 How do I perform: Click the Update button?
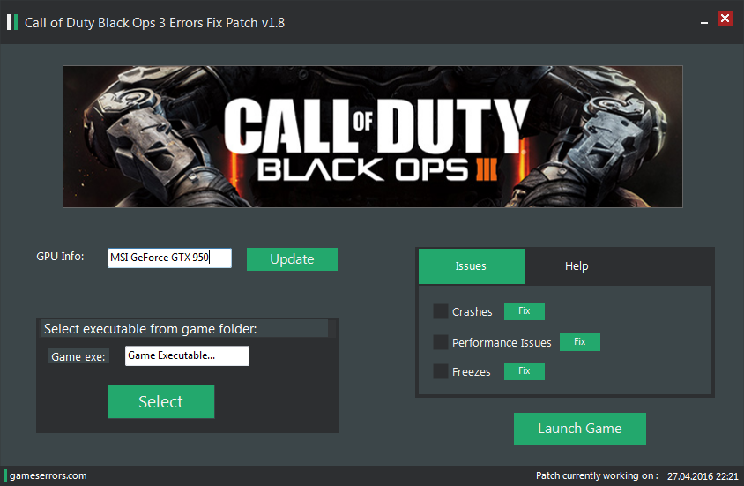[x=292, y=259]
